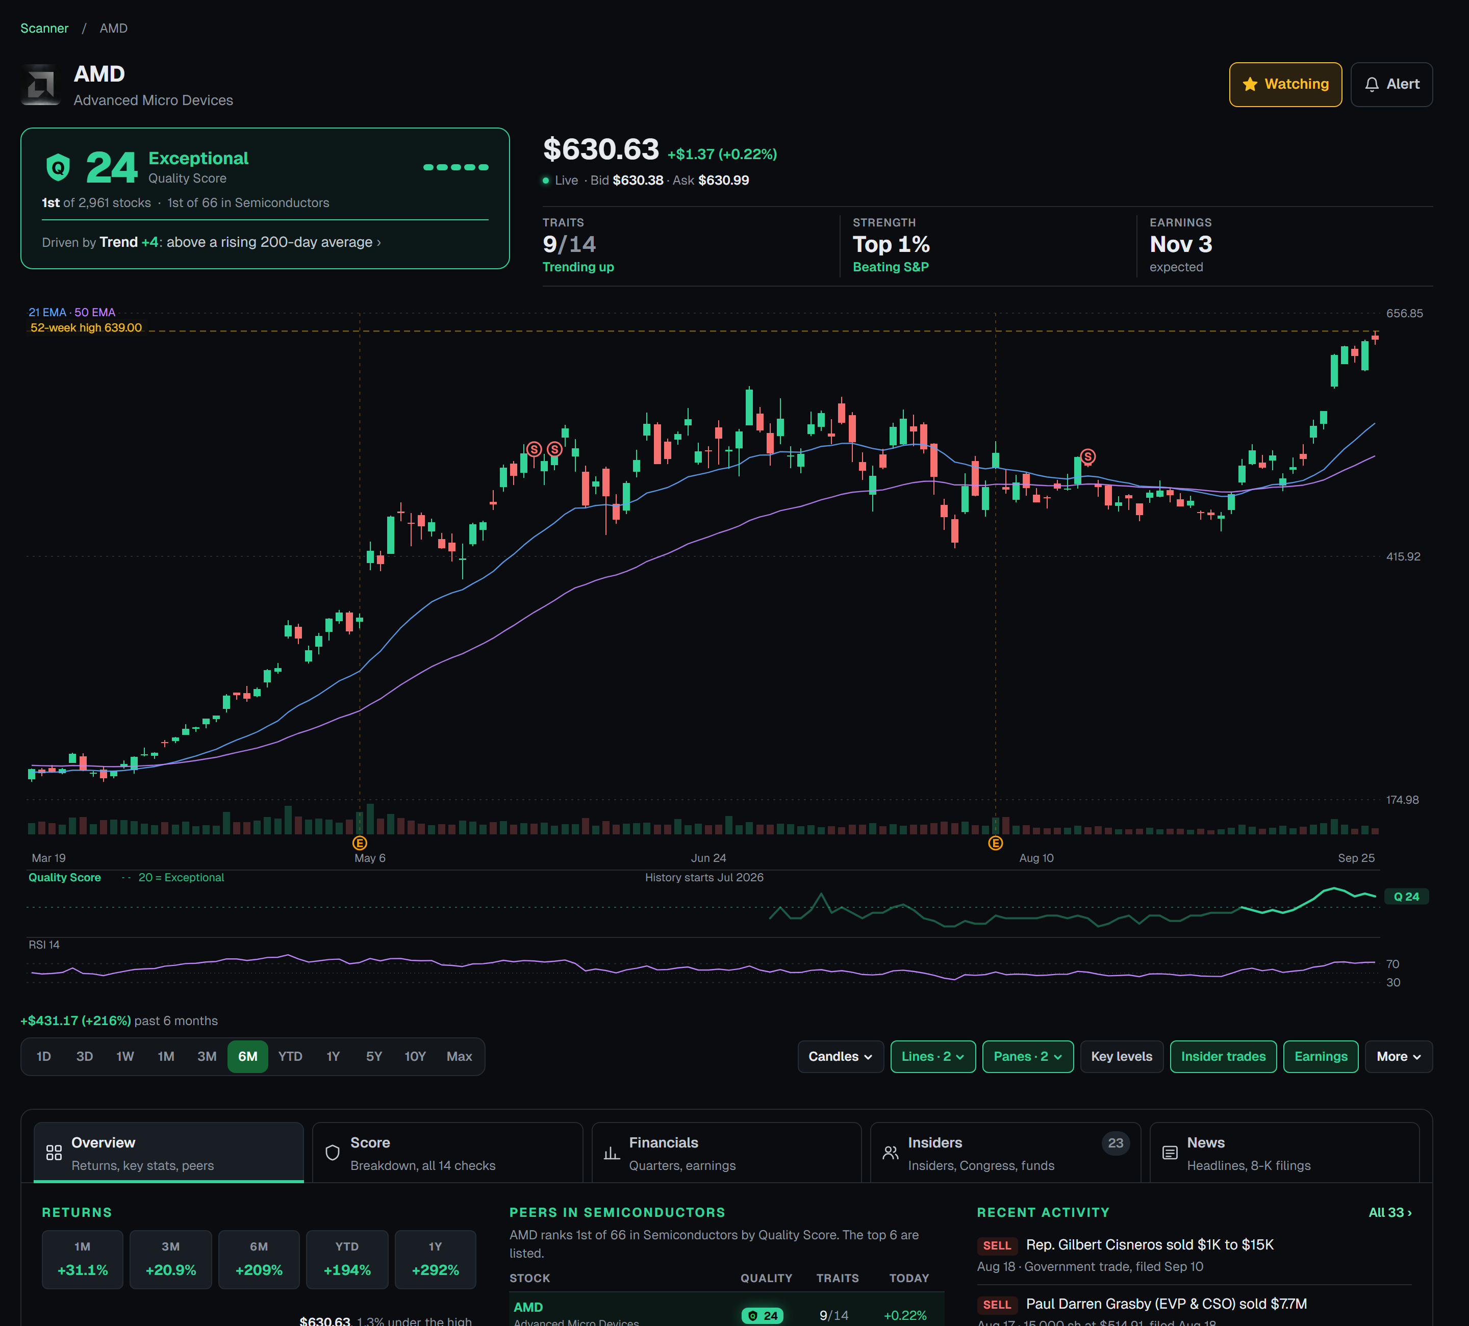Image resolution: width=1469 pixels, height=1326 pixels.
Task: Click the Alert button
Action: point(1391,85)
